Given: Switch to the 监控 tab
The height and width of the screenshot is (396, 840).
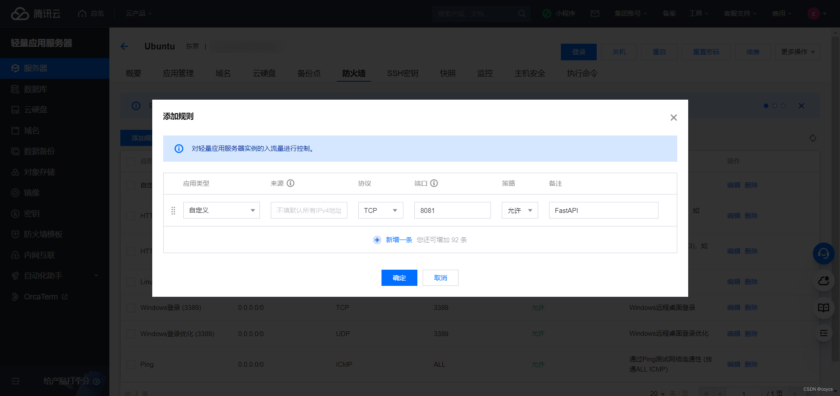Looking at the screenshot, I should 485,73.
